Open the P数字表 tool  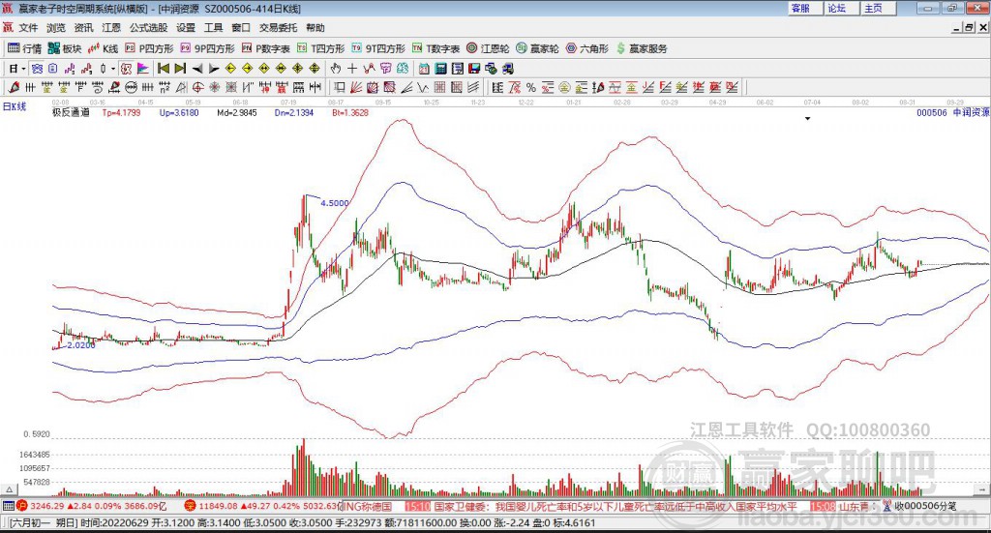tap(266, 48)
